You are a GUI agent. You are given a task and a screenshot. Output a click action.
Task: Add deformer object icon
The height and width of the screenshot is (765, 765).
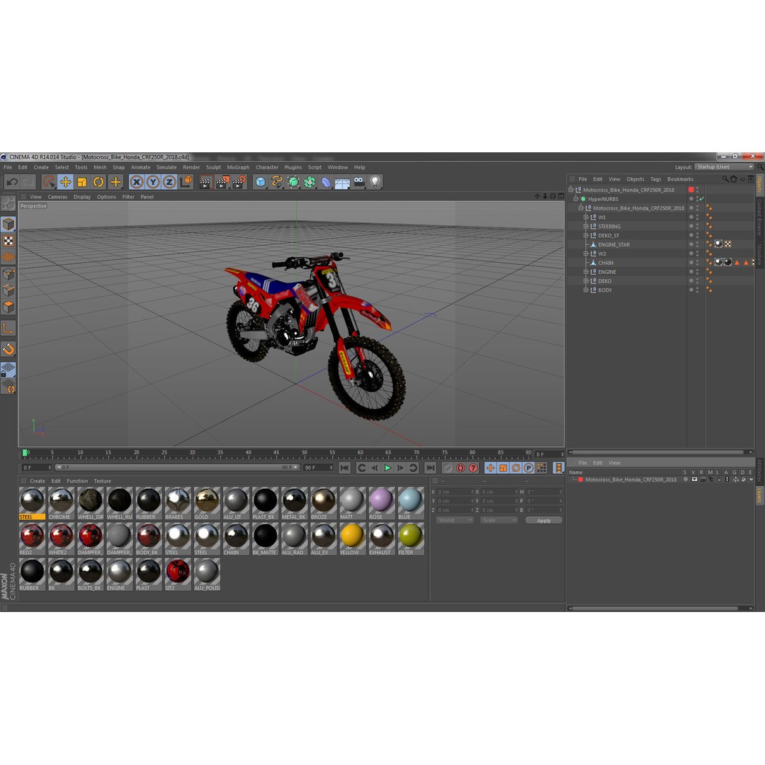coord(326,183)
